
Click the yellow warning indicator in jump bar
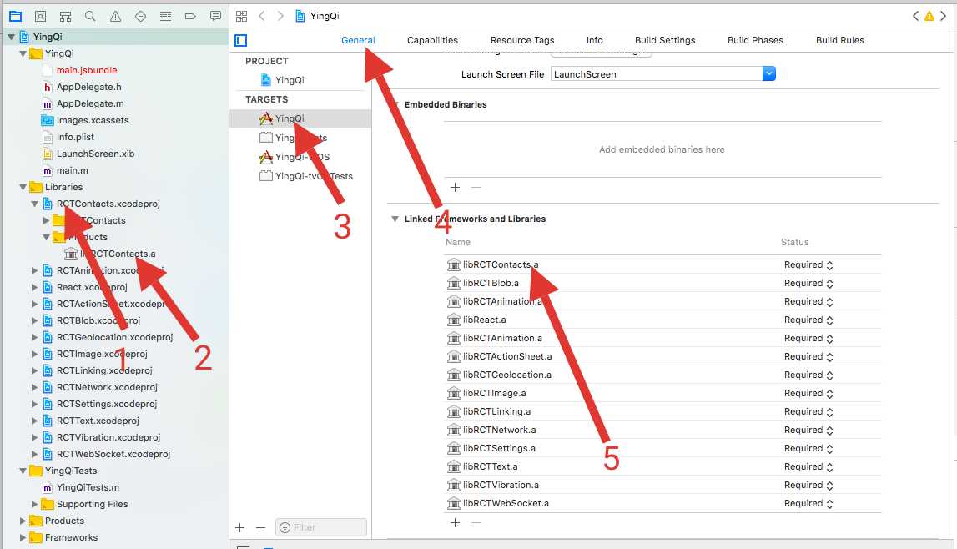[x=929, y=16]
